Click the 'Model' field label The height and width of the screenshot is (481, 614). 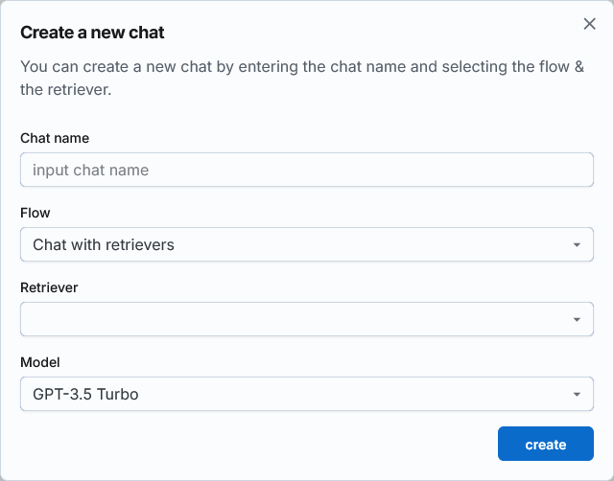pos(40,362)
